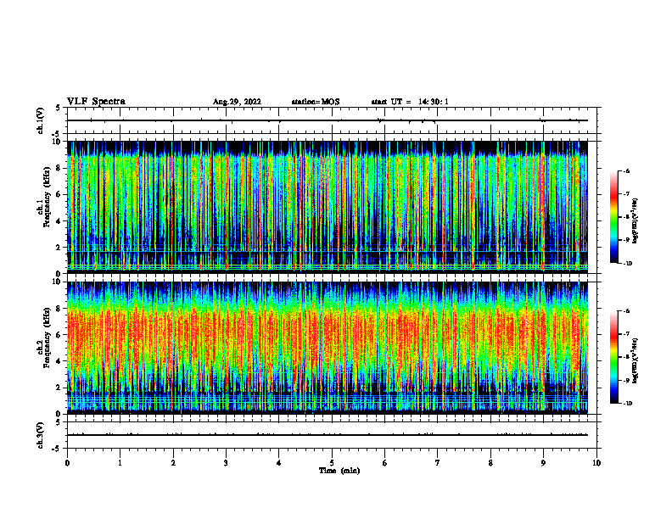Viewport: 672px width, 519px height.
Task: Click the ch.1 waveform trace panel
Action: [x=332, y=120]
